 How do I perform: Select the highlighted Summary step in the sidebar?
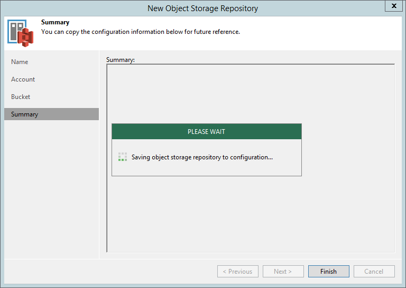pyautogui.click(x=51, y=114)
